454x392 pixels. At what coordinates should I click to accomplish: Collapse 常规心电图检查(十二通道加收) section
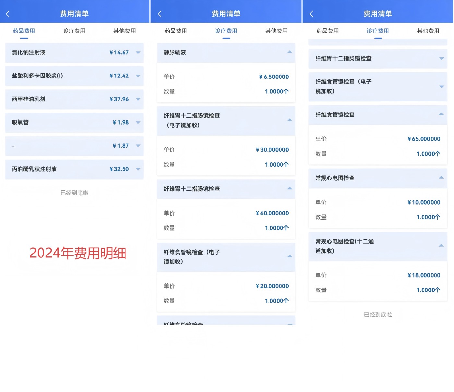441,246
